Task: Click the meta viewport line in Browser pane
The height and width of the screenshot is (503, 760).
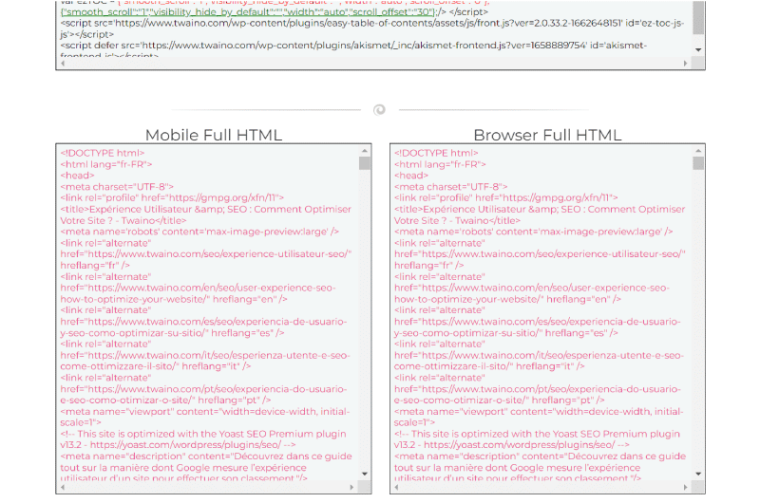Action: [x=539, y=418]
